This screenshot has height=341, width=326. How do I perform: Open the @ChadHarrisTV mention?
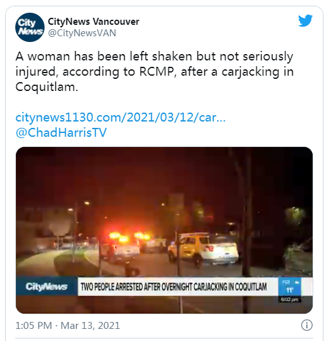(61, 132)
